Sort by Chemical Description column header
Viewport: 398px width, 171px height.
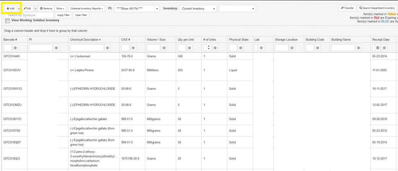tap(84, 40)
